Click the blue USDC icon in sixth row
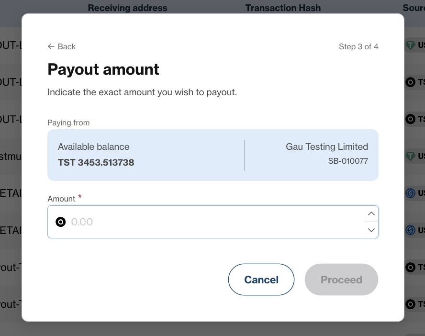This screenshot has width=425, height=336. [x=410, y=230]
